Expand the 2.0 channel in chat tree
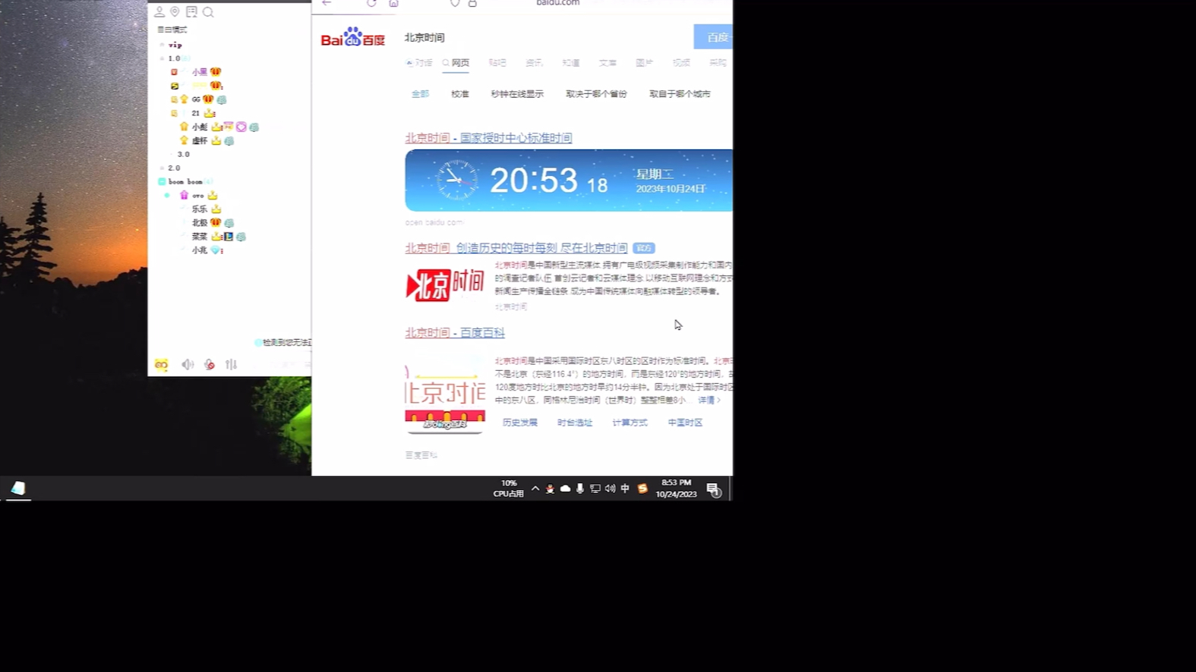The width and height of the screenshot is (1196, 672). [x=162, y=168]
